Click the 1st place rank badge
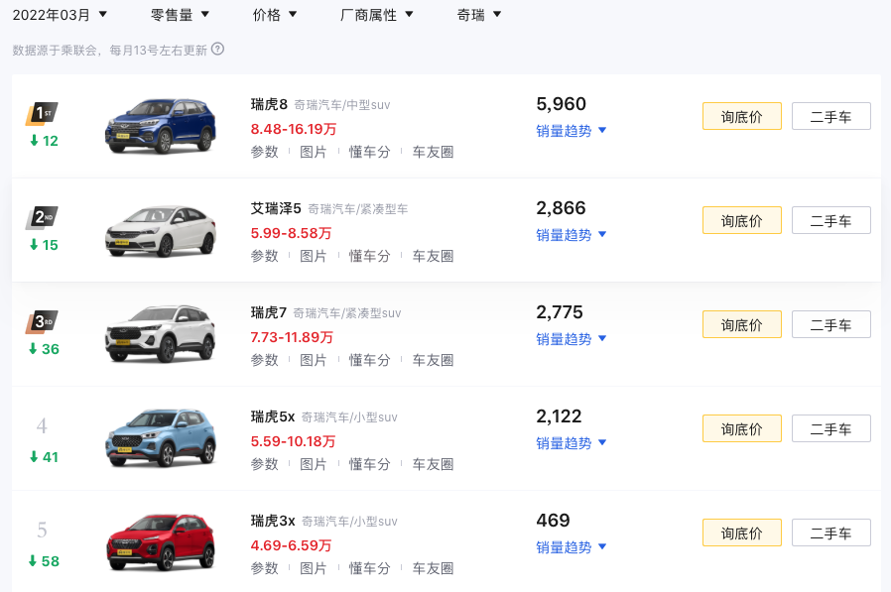891x592 pixels. (42, 114)
